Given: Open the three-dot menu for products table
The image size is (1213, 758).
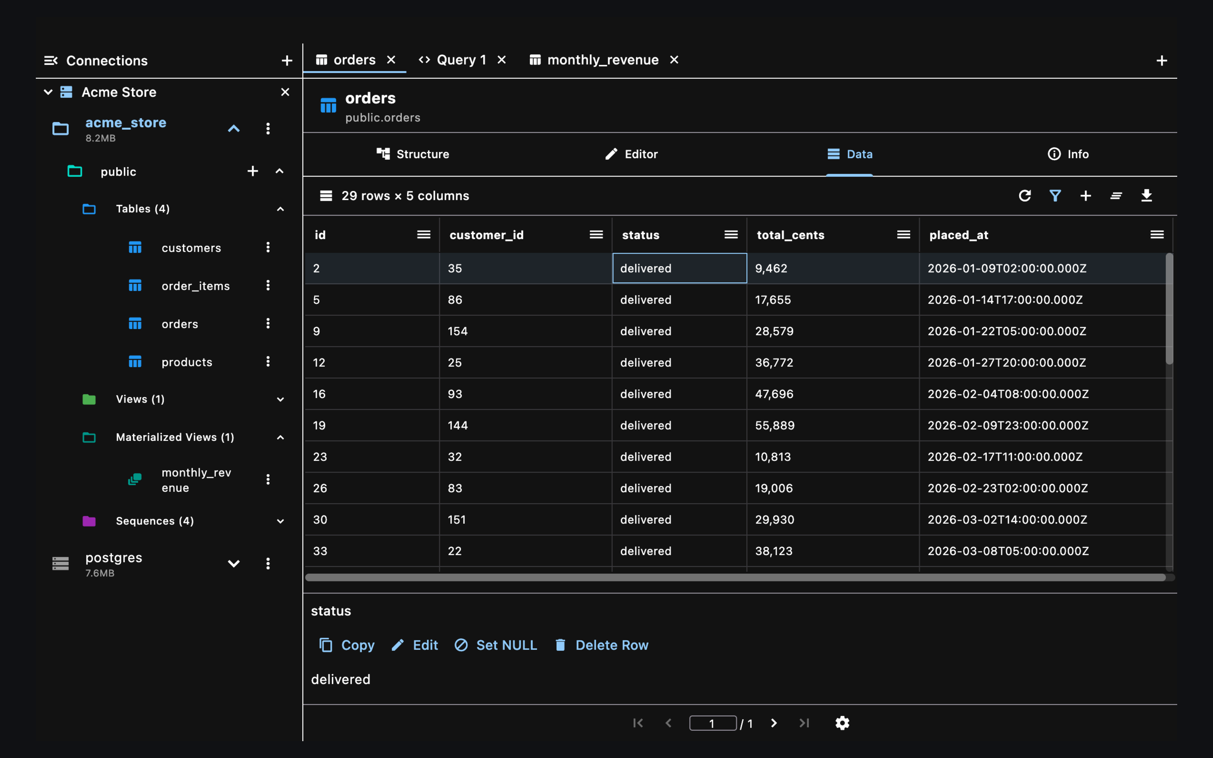Looking at the screenshot, I should point(268,361).
